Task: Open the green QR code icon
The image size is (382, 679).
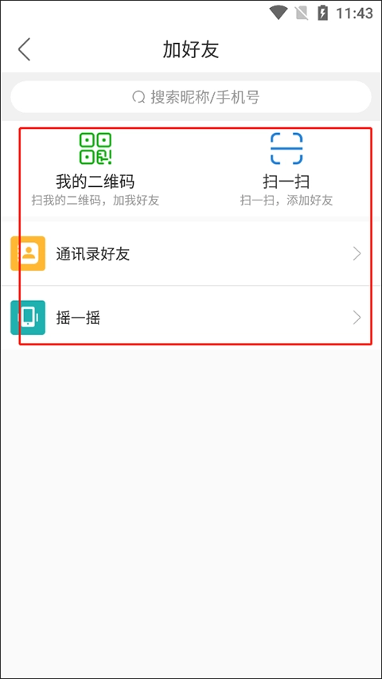Action: 95,149
